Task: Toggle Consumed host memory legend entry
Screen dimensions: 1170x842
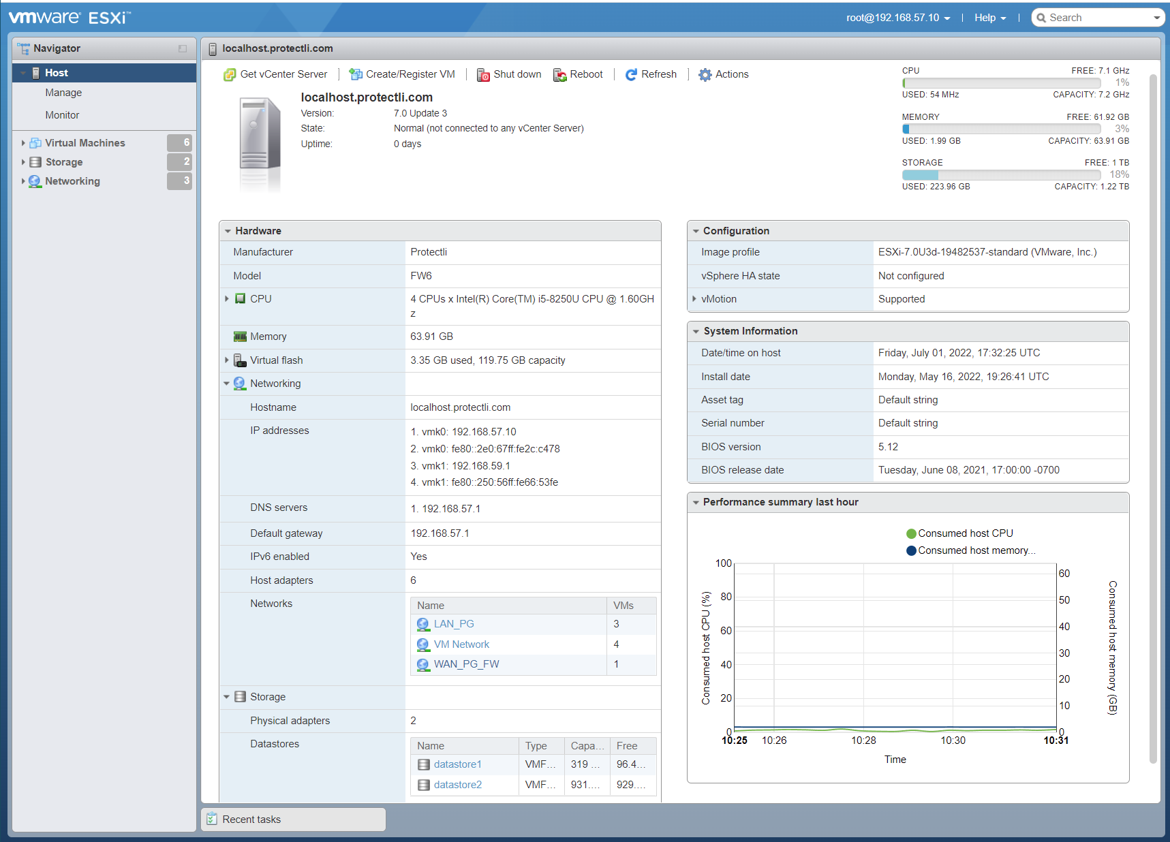Action: tap(970, 550)
